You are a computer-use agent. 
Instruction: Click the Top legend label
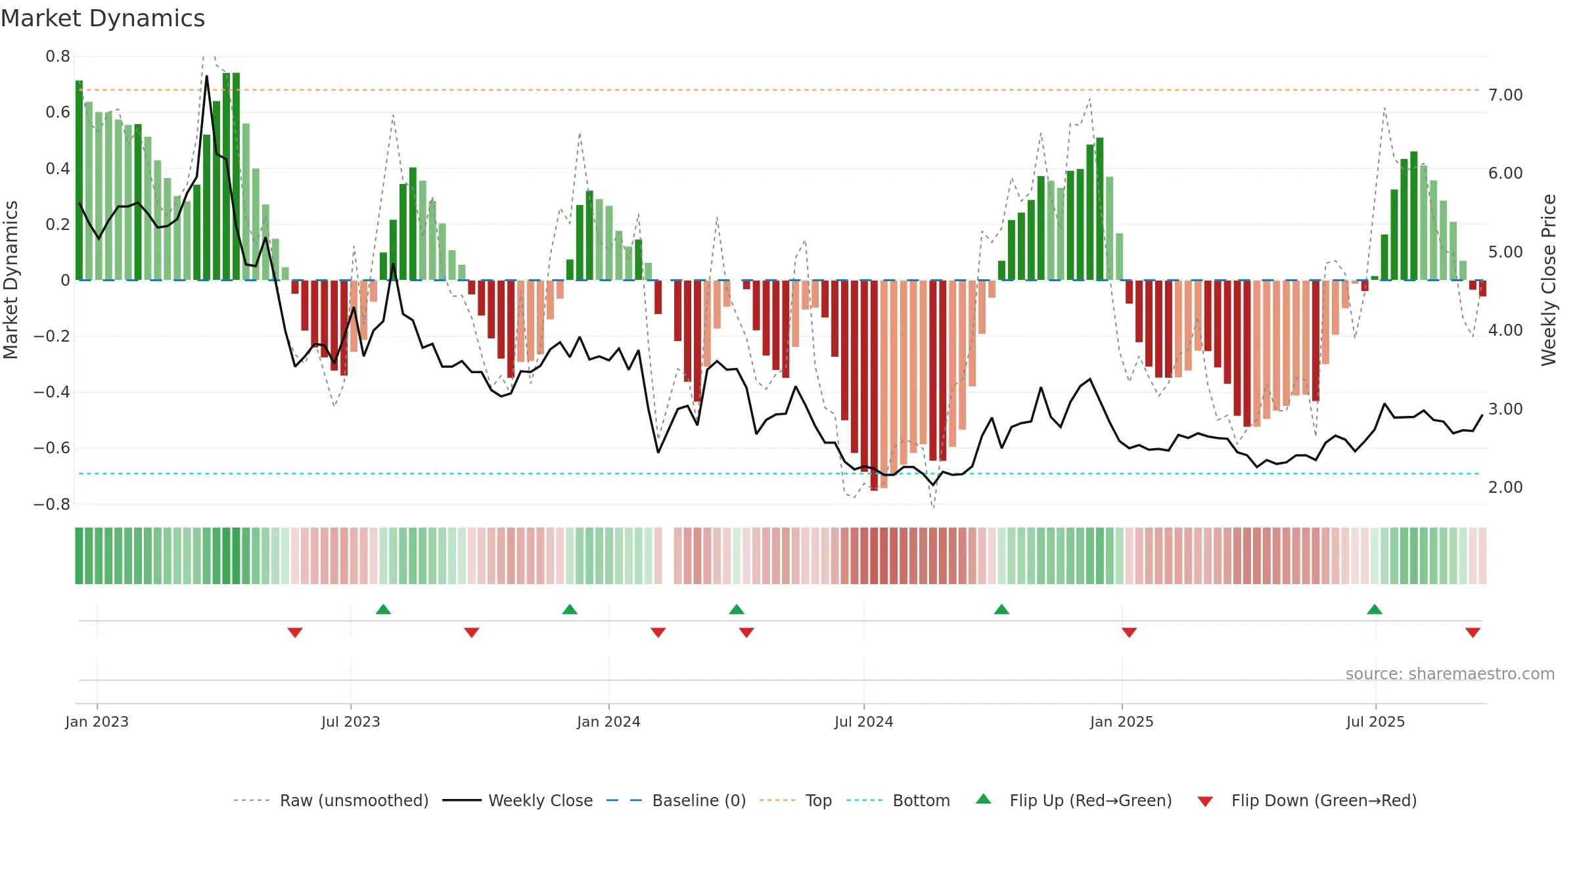pyautogui.click(x=818, y=800)
